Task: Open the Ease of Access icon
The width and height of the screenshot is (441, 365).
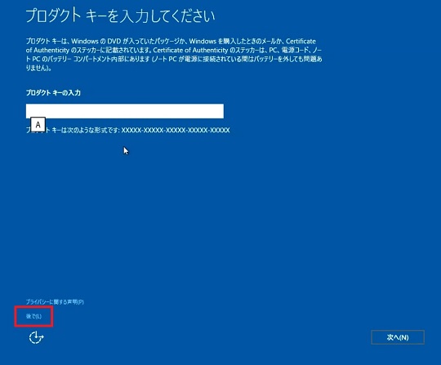Action: pyautogui.click(x=36, y=337)
